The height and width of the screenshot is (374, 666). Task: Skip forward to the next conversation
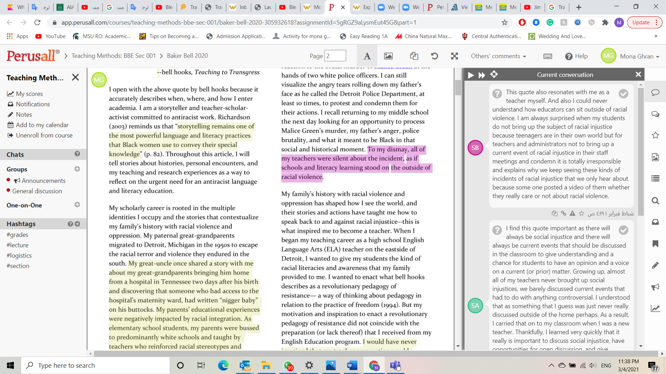(482, 75)
